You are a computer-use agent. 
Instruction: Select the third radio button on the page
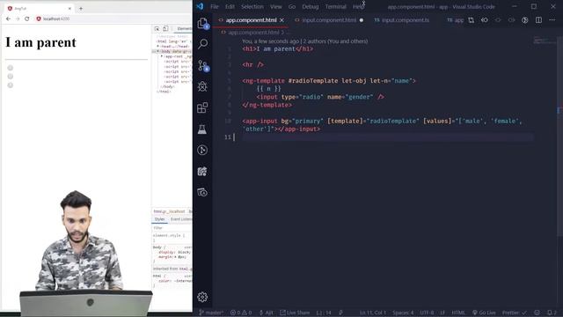(11, 85)
